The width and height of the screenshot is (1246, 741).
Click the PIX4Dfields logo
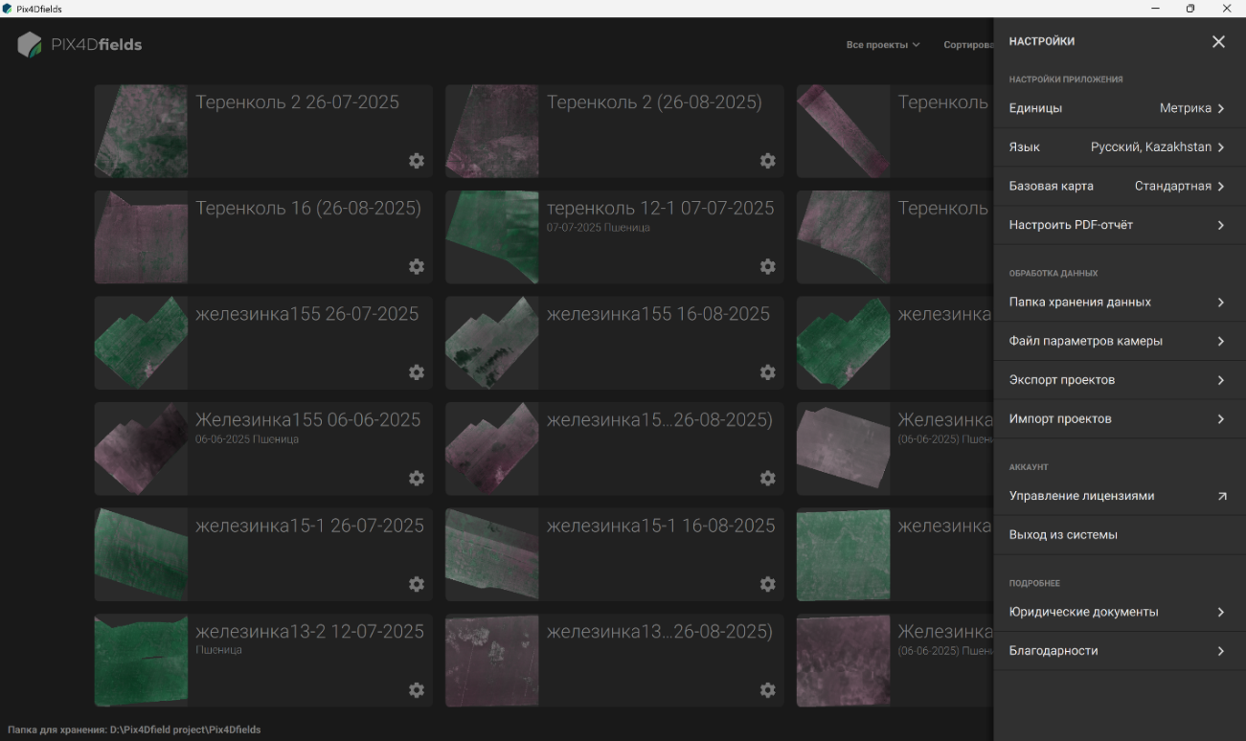79,45
